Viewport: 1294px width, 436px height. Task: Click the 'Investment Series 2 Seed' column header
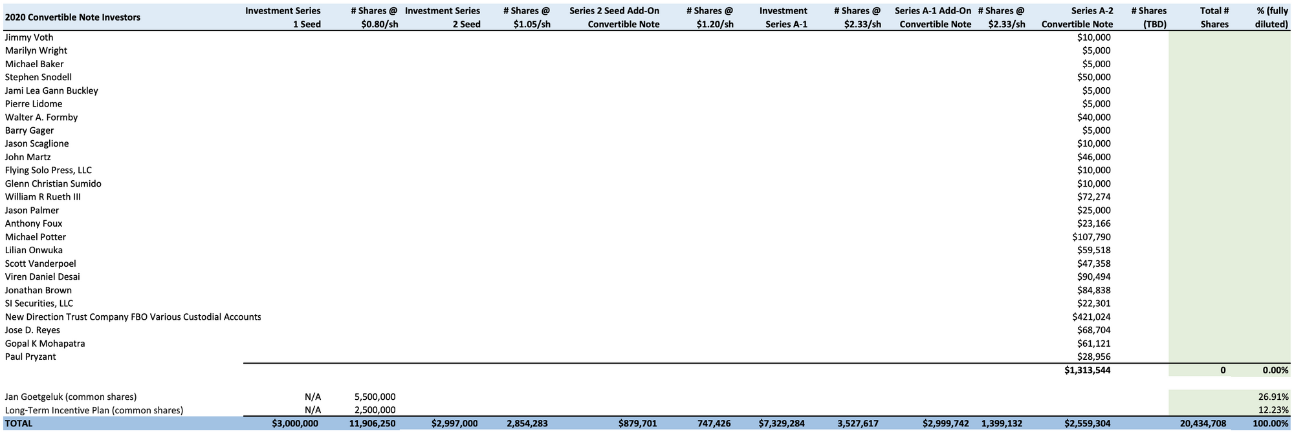click(443, 17)
